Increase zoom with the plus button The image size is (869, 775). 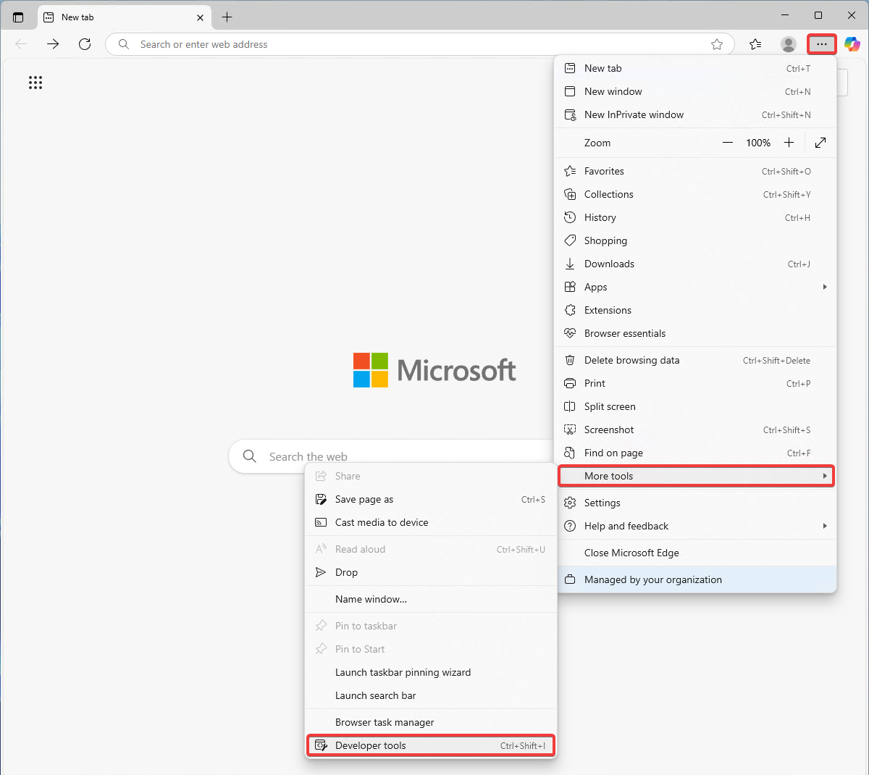[789, 143]
